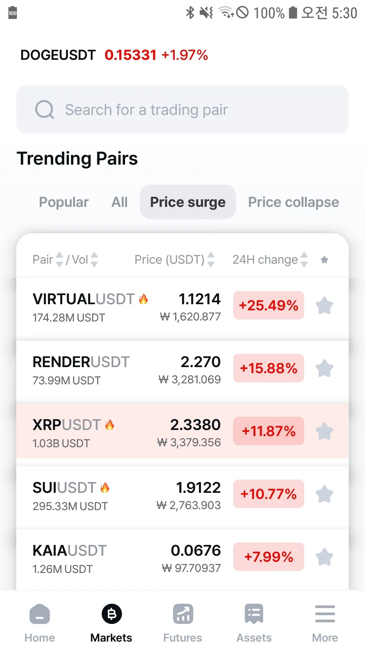Click the favorites star column header
This screenshot has height=649, width=365.
(x=324, y=260)
